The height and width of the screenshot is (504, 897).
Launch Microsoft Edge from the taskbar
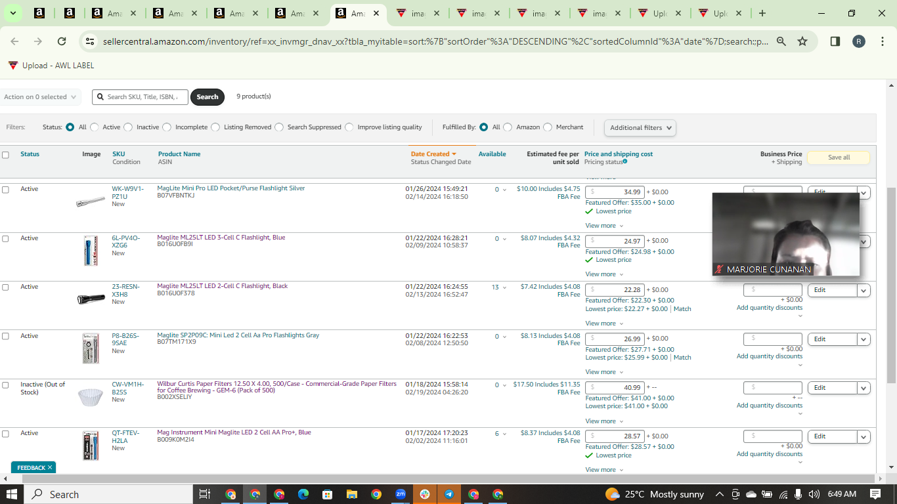tap(303, 494)
